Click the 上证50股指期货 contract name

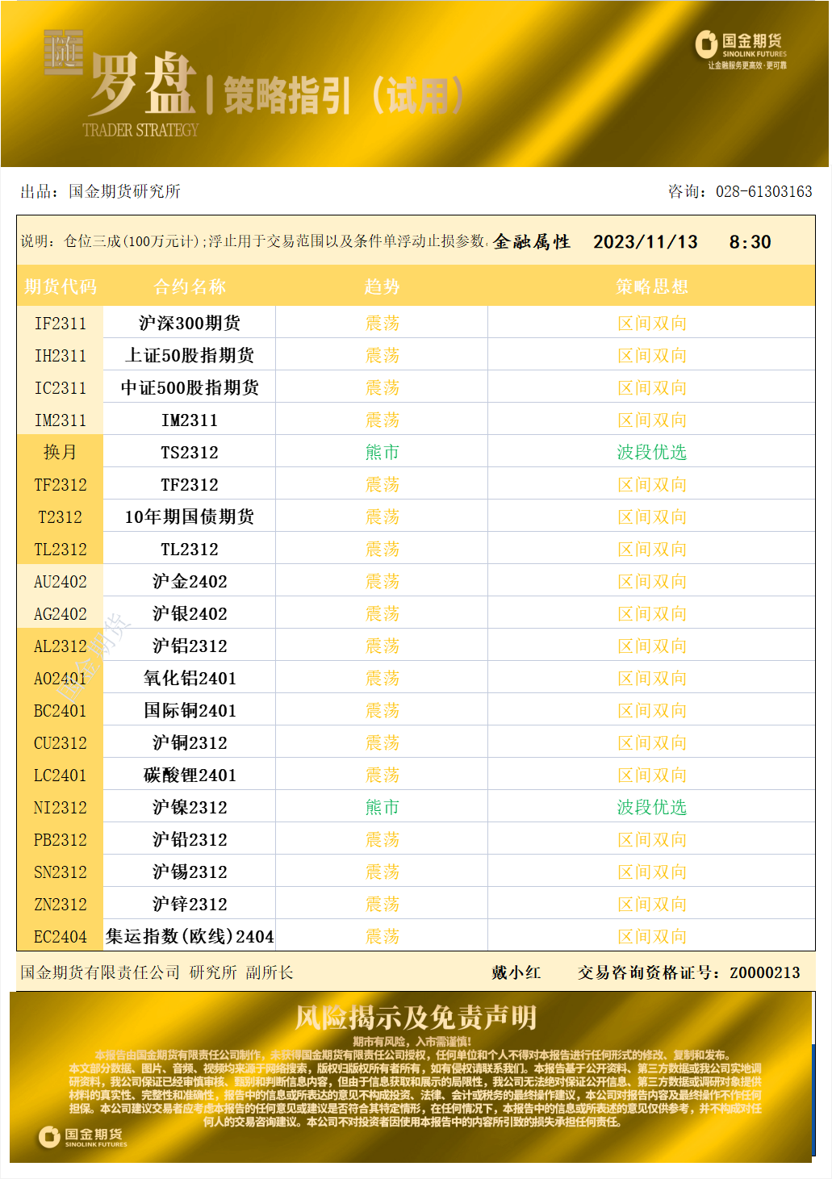pyautogui.click(x=190, y=355)
